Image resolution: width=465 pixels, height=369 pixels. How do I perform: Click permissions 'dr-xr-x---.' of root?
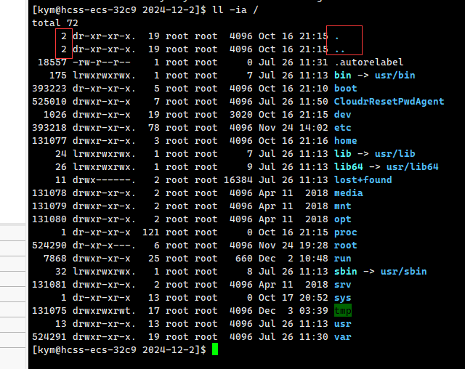(105, 245)
